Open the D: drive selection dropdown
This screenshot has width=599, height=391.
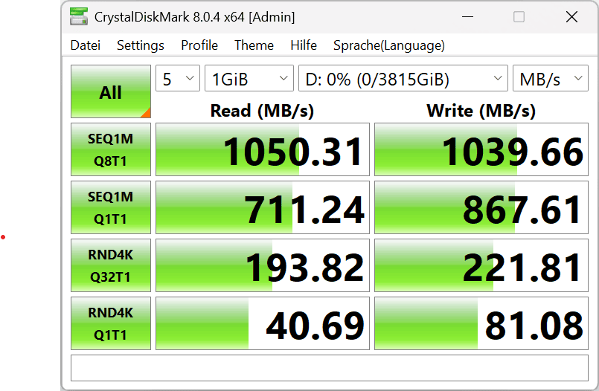[x=403, y=79]
